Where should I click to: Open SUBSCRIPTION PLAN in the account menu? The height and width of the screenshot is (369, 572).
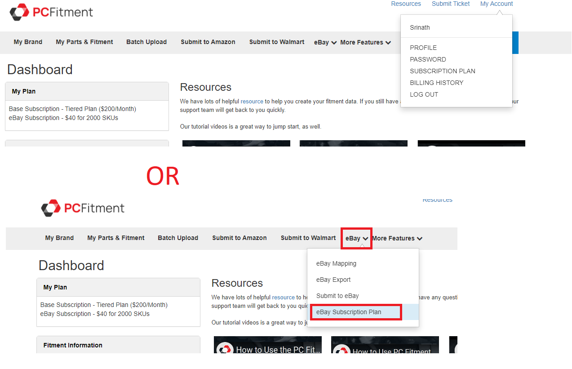[442, 71]
